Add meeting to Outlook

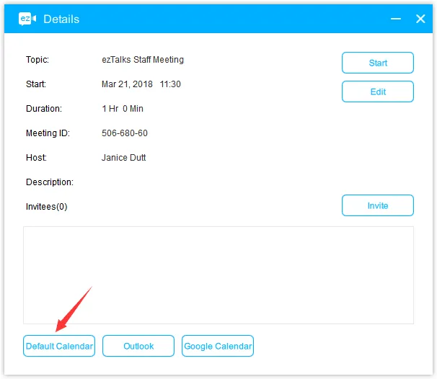coord(138,346)
